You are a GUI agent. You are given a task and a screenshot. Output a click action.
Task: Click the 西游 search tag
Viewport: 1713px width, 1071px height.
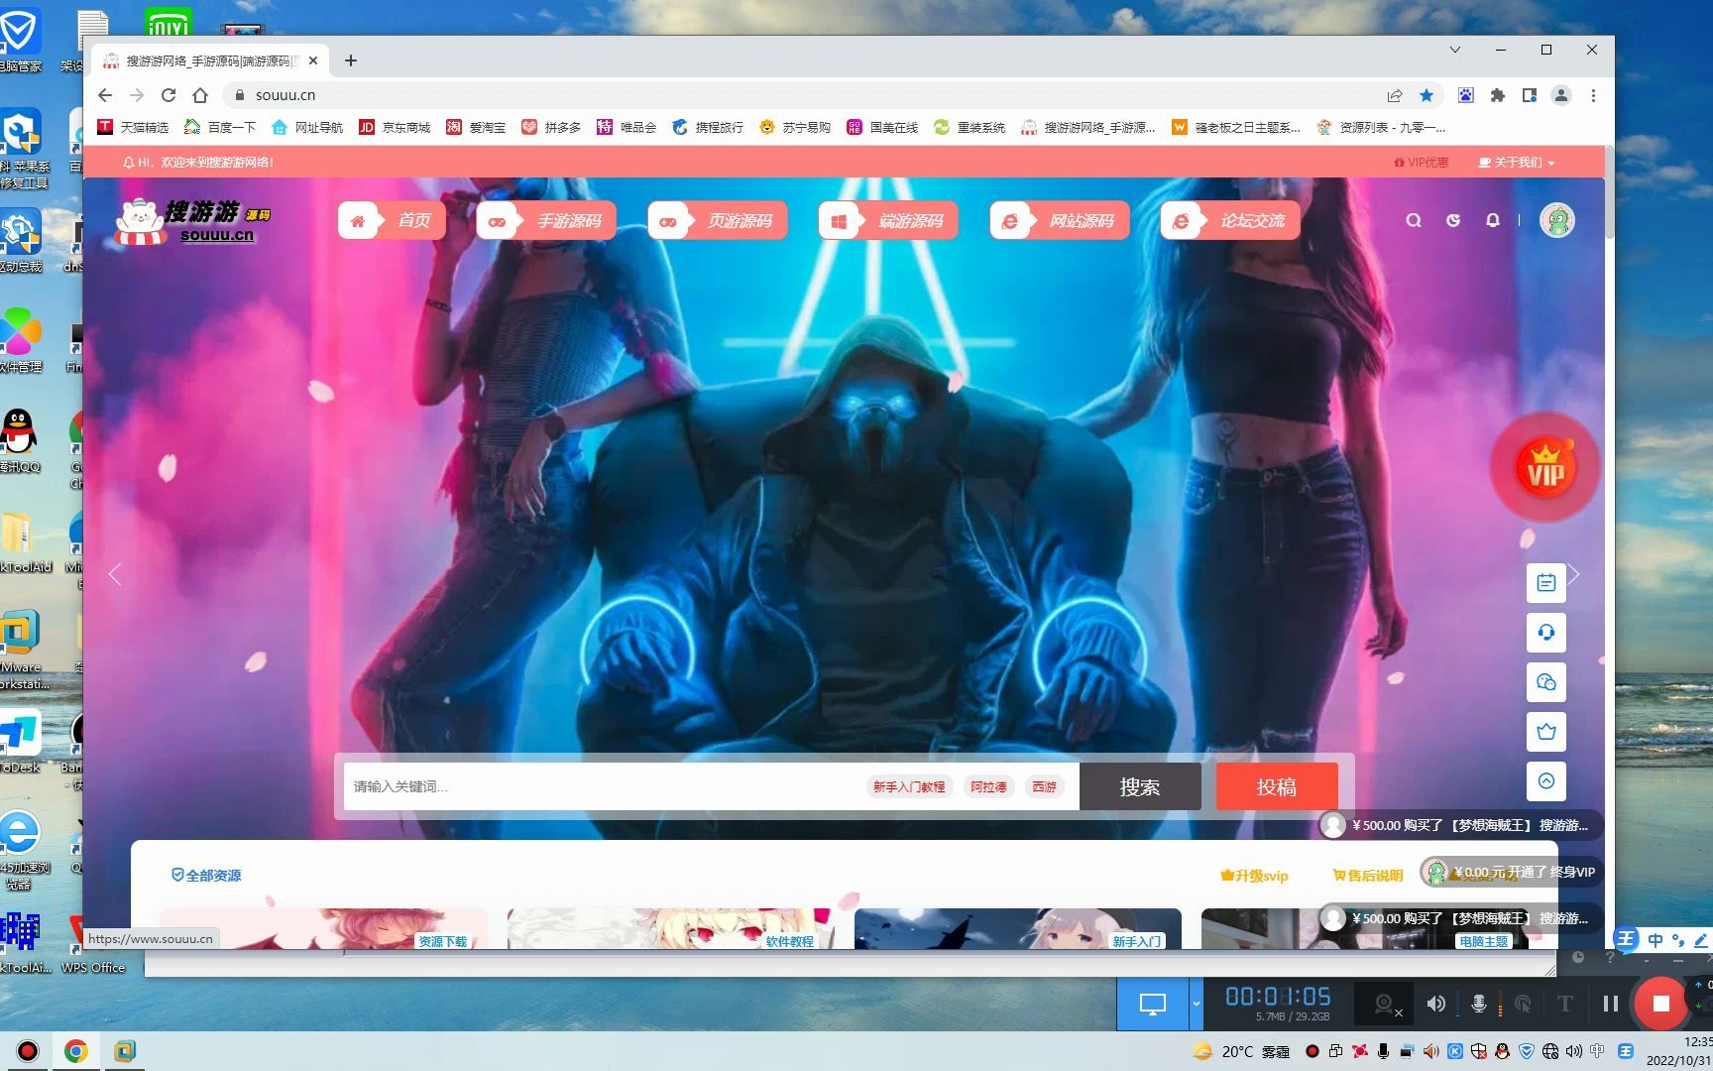click(x=1044, y=786)
